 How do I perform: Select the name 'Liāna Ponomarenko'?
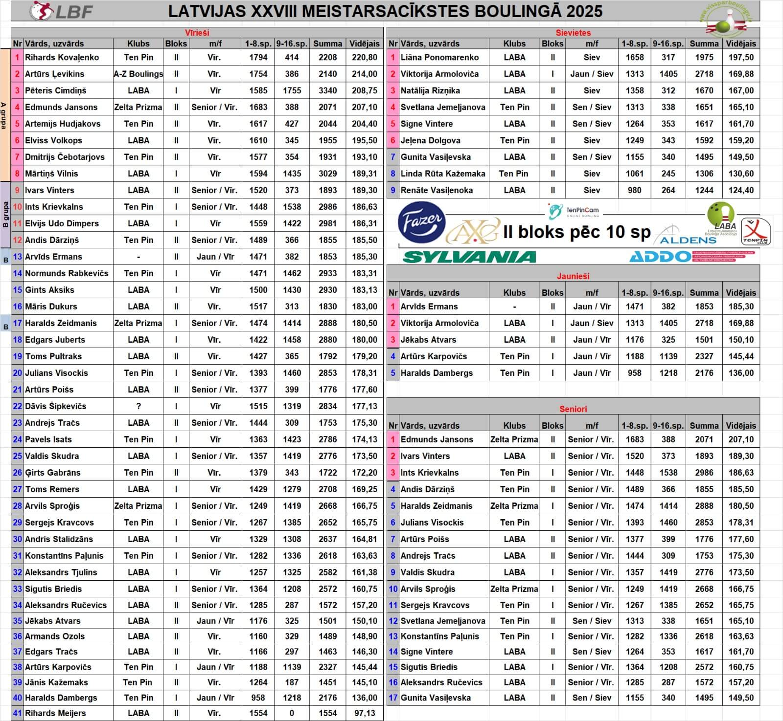point(439,57)
